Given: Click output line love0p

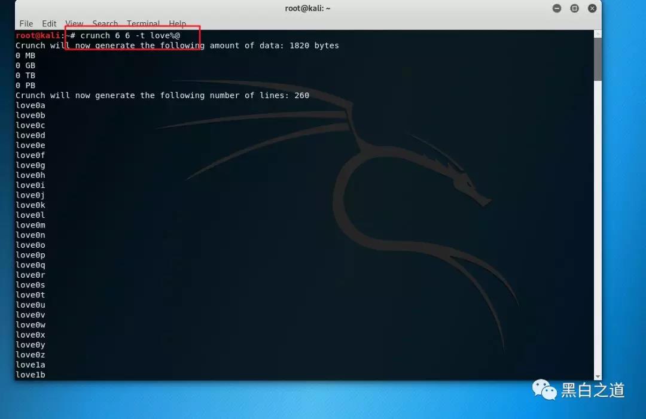Looking at the screenshot, I should coord(31,255).
